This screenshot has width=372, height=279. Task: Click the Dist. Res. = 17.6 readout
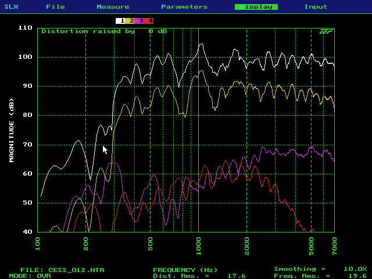199,276
